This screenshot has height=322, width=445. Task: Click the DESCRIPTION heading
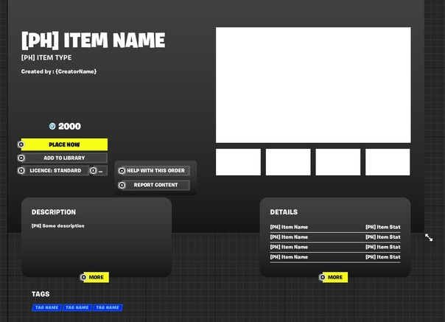[x=54, y=212]
